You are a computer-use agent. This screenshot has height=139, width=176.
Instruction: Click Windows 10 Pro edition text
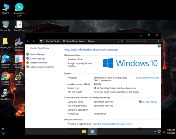tap(75, 60)
